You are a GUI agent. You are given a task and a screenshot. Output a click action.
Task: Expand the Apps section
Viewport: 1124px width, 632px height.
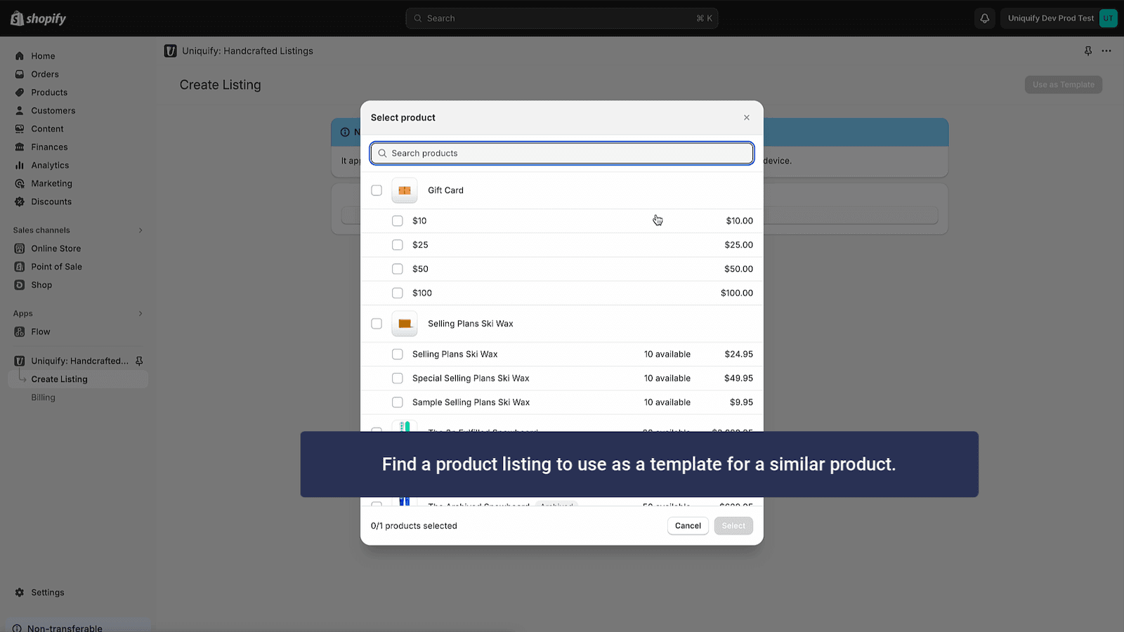[140, 313]
